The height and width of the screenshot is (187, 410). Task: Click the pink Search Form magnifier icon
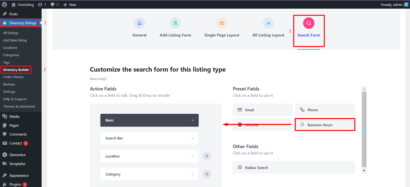click(x=309, y=23)
